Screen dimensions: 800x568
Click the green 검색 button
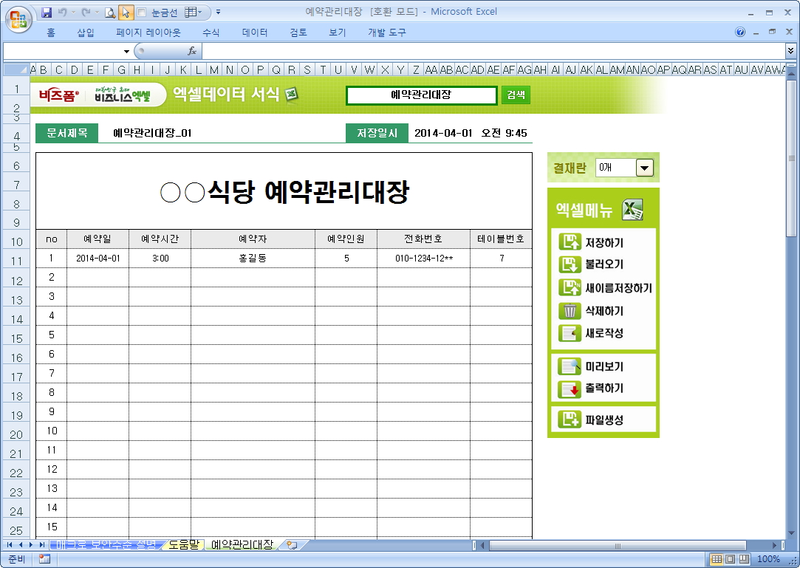(516, 95)
